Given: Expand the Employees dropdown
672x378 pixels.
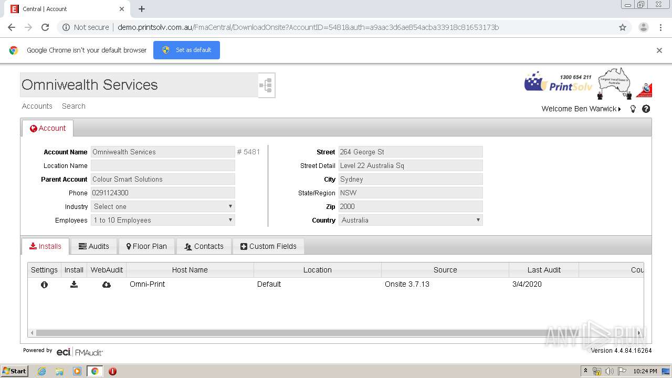Looking at the screenshot, I should 163,220.
